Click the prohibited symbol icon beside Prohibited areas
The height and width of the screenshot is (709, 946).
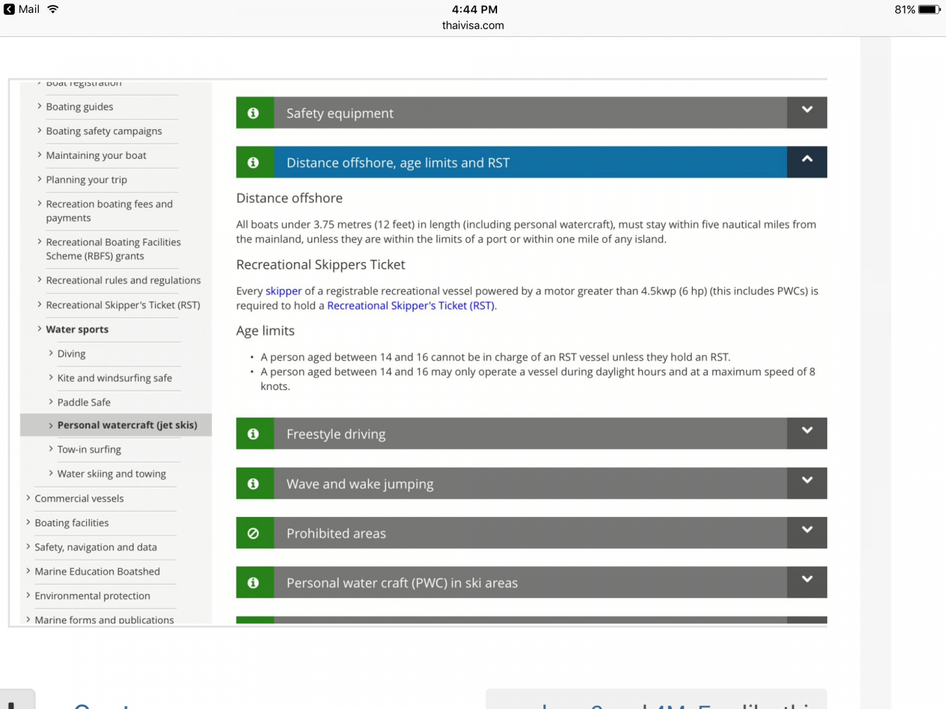[x=253, y=534]
